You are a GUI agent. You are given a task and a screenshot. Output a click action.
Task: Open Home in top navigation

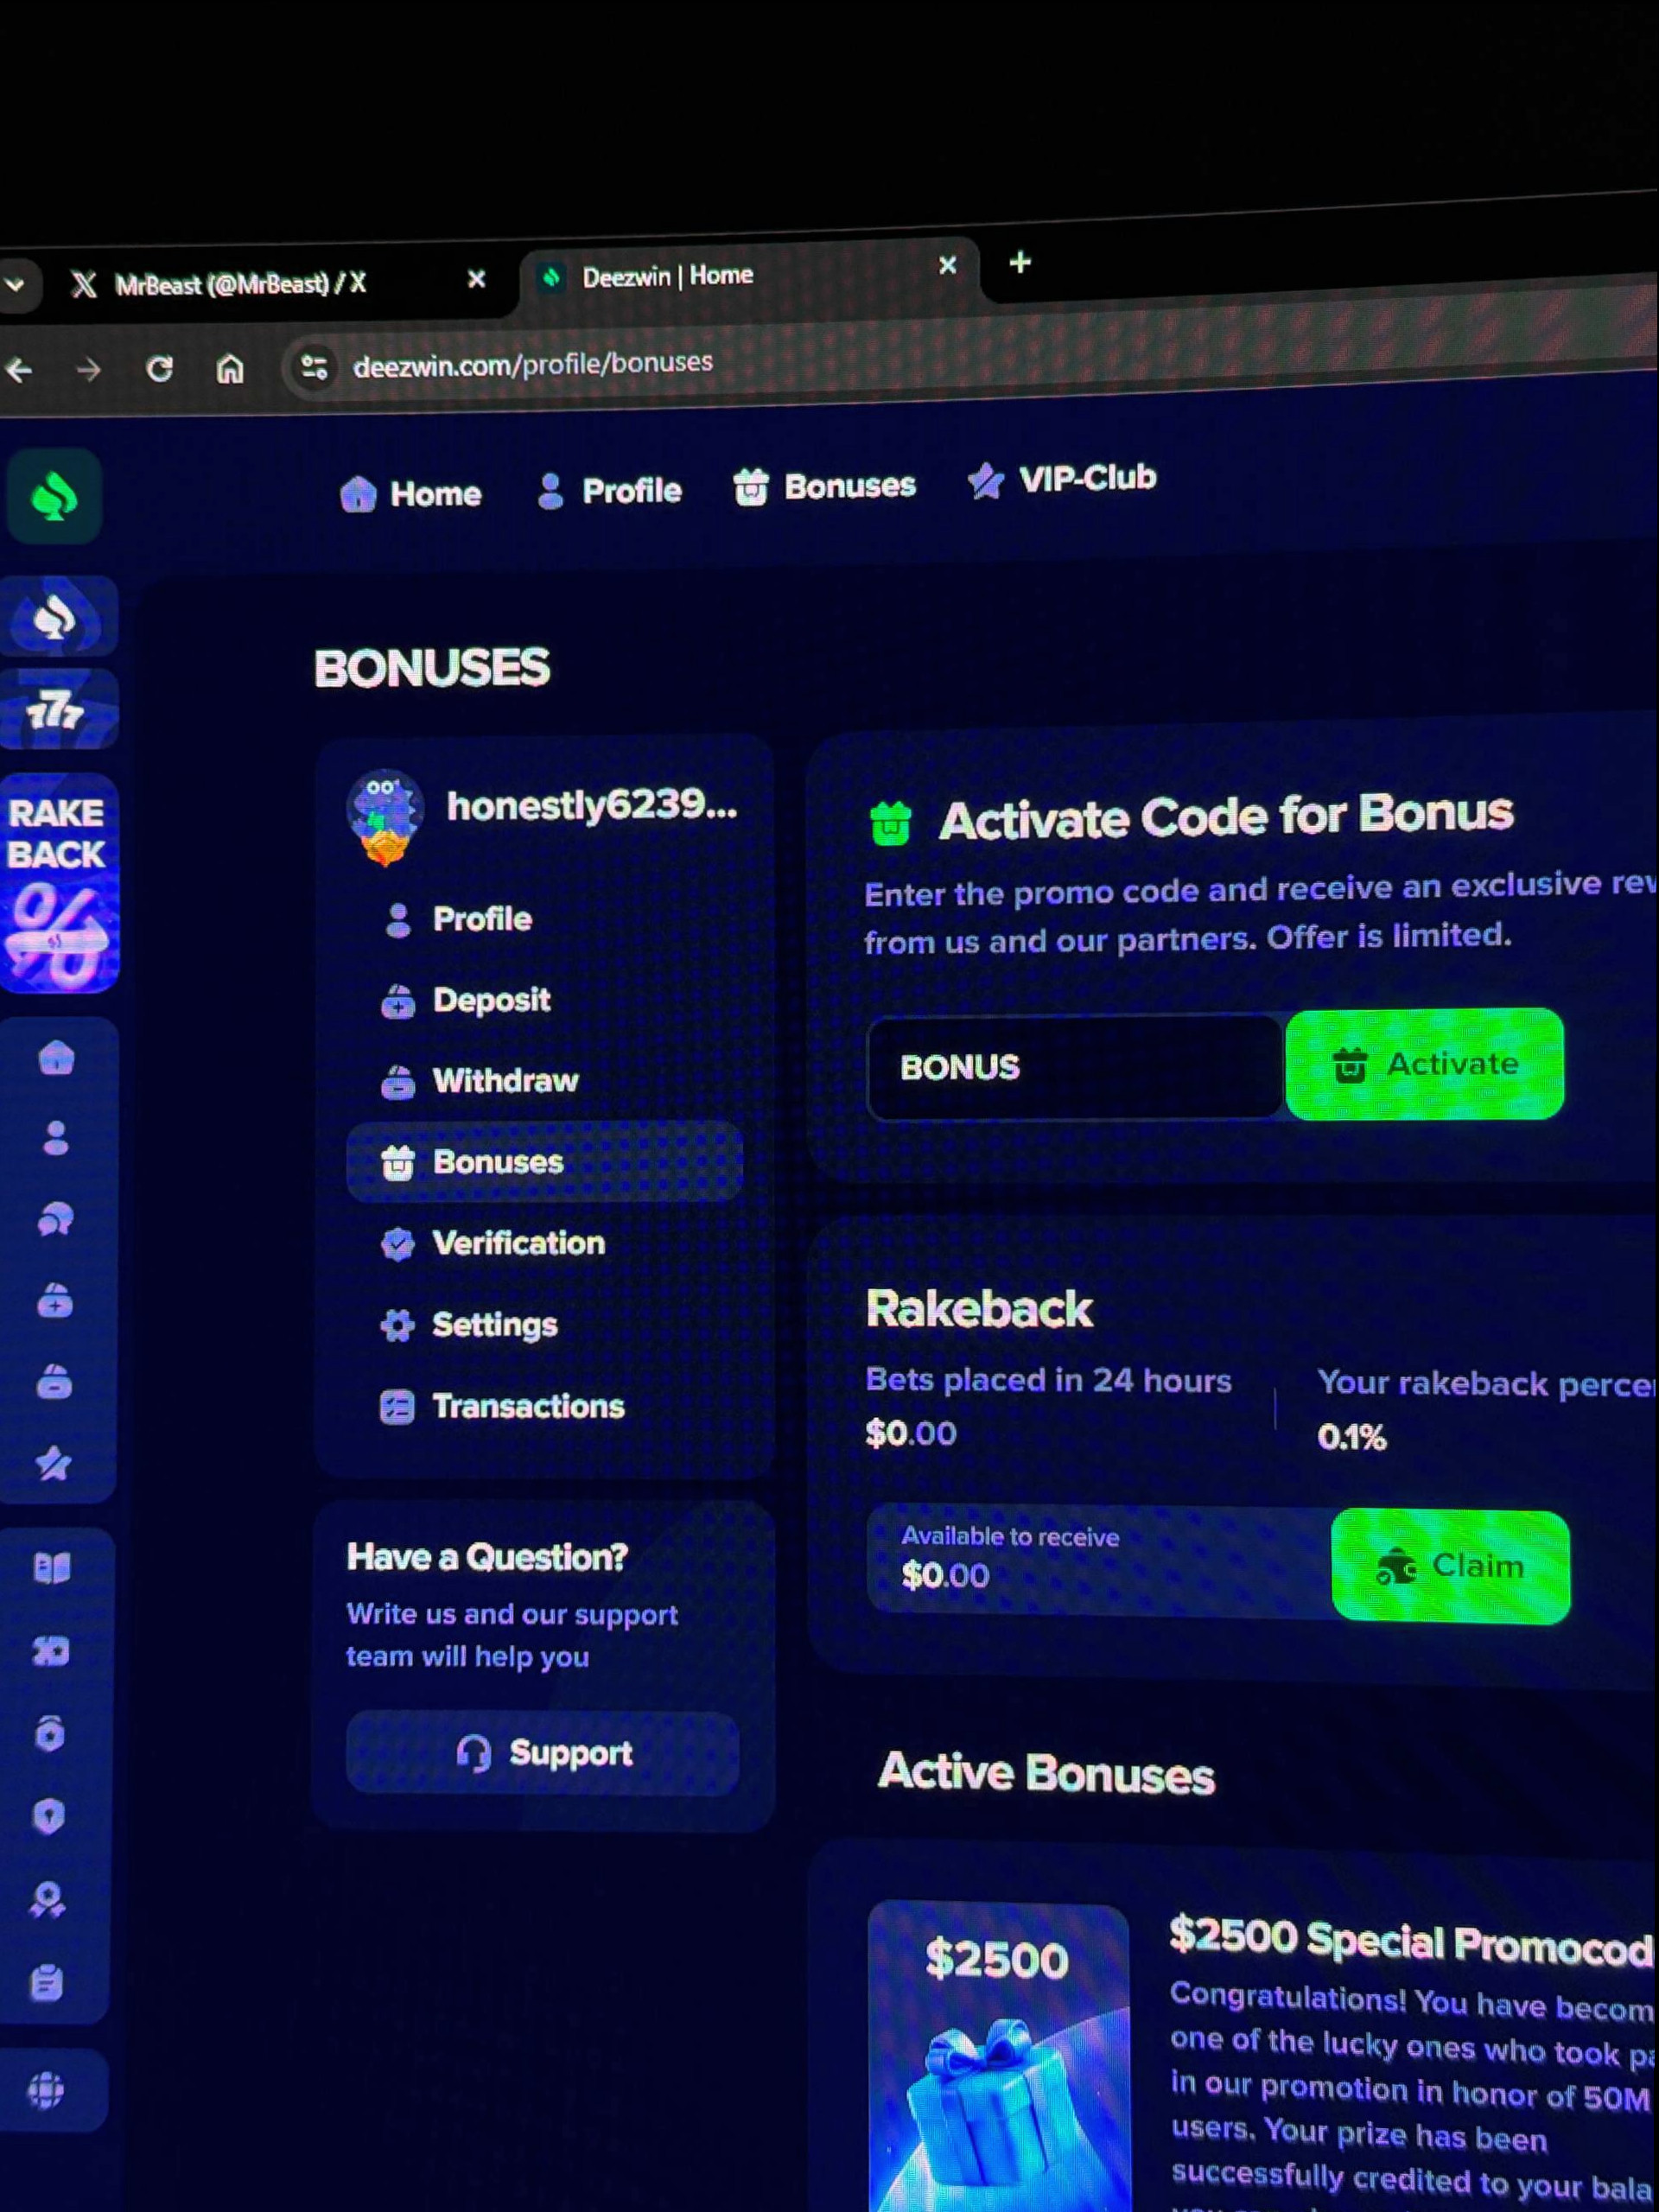click(x=411, y=493)
